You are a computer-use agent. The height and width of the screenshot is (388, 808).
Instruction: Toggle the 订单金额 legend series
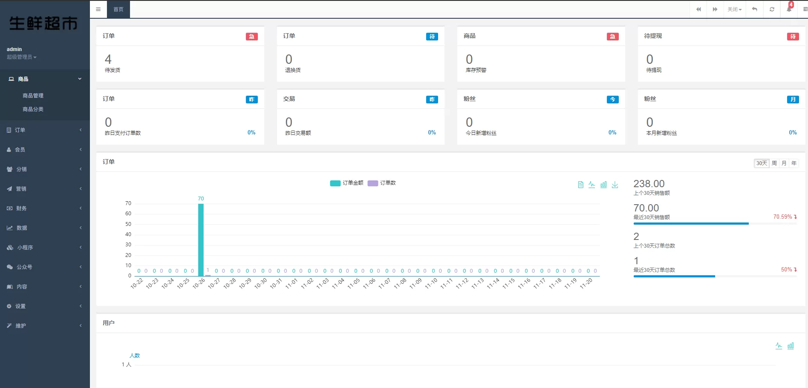346,183
